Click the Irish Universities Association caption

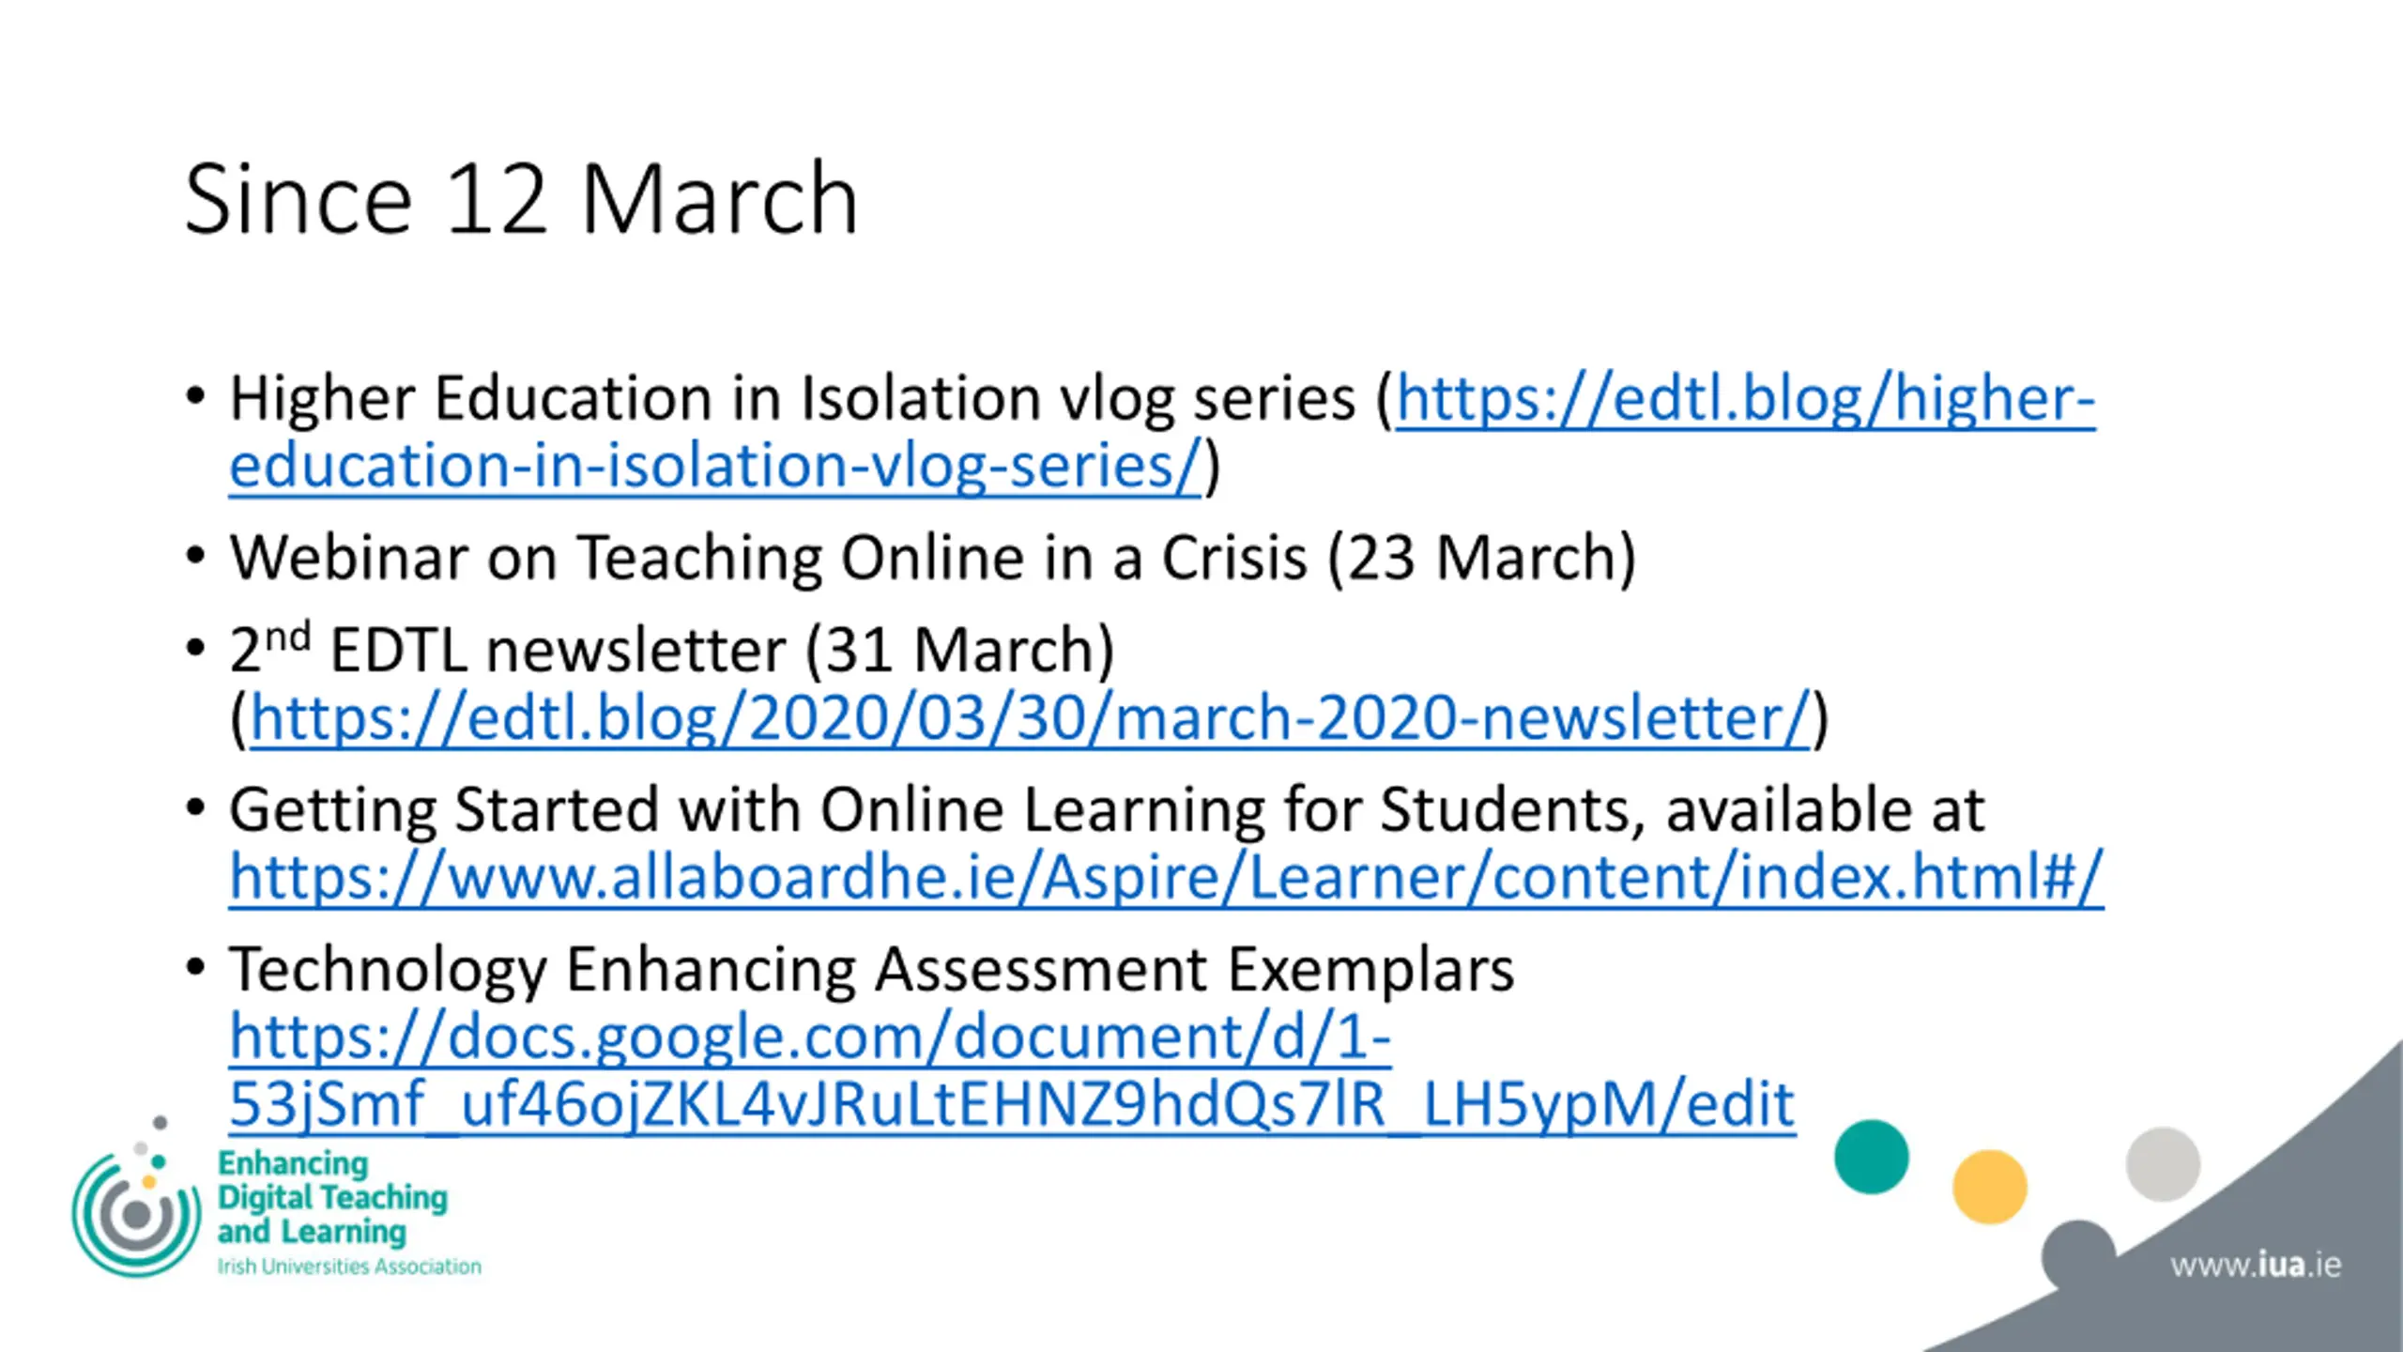point(349,1267)
